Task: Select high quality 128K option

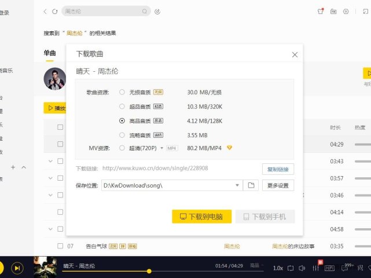Action: (x=122, y=121)
